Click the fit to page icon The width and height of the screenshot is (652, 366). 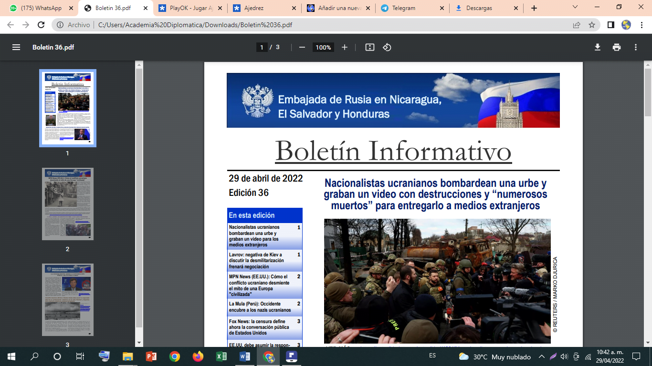tap(369, 47)
